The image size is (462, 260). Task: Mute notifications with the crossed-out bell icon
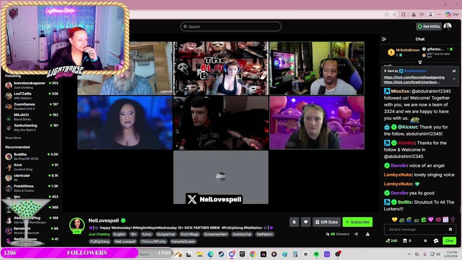(294, 222)
